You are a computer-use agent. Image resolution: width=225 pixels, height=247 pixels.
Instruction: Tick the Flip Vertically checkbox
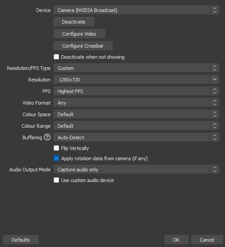(x=56, y=148)
